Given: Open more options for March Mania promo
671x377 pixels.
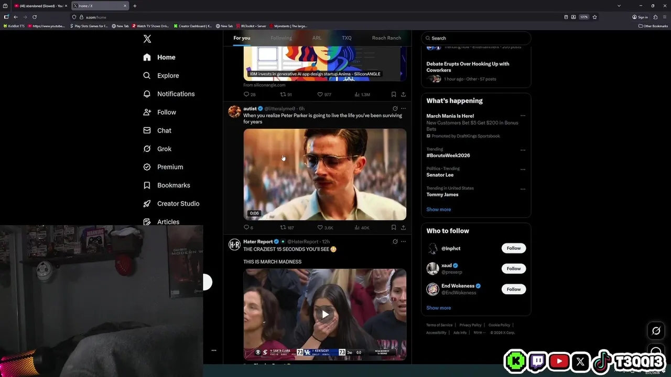Looking at the screenshot, I should (523, 116).
